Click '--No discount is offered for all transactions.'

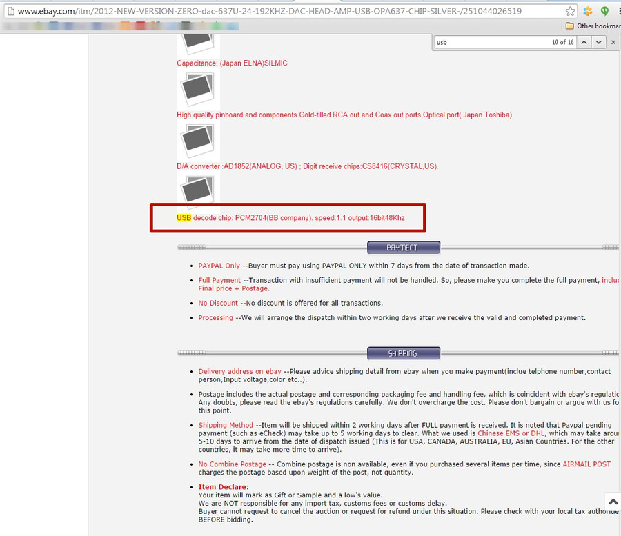312,304
